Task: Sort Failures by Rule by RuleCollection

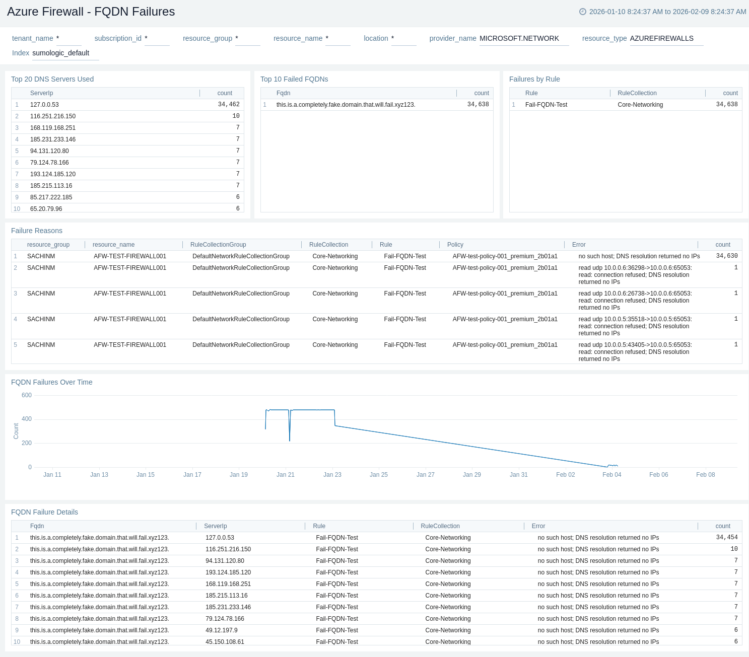Action: coord(637,93)
